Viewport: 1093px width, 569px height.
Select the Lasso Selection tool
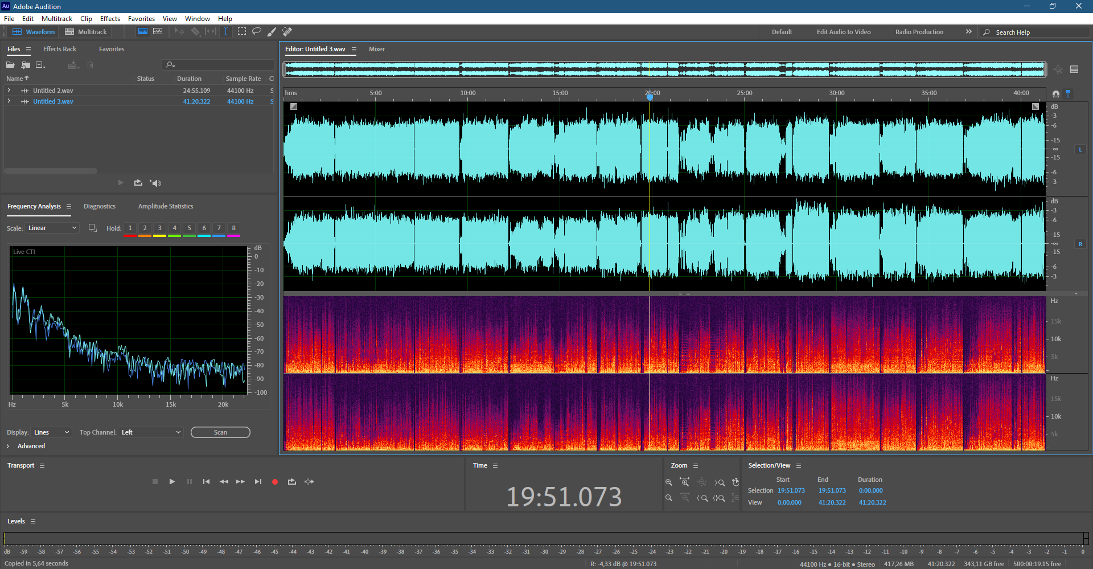257,32
